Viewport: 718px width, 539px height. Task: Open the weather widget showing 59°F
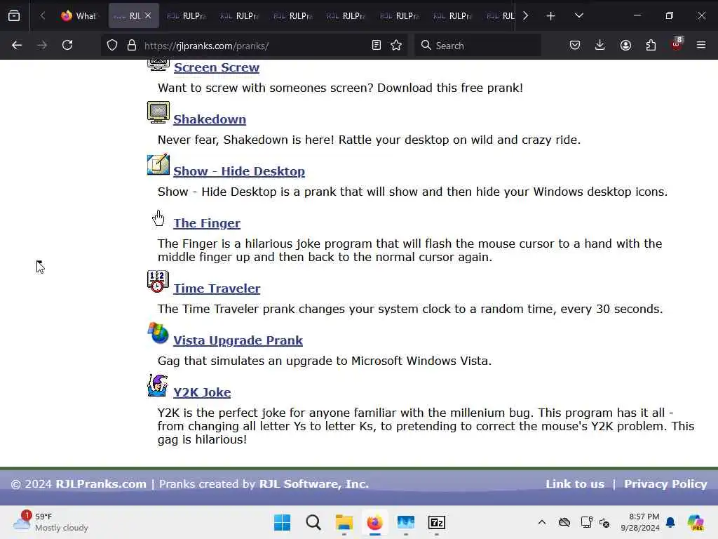50,522
